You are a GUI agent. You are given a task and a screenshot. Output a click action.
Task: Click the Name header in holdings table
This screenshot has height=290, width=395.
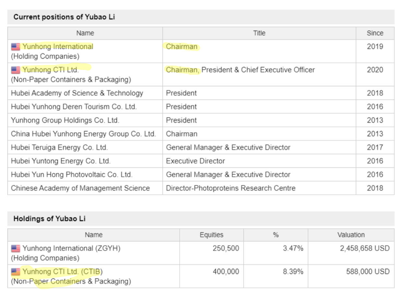94,235
